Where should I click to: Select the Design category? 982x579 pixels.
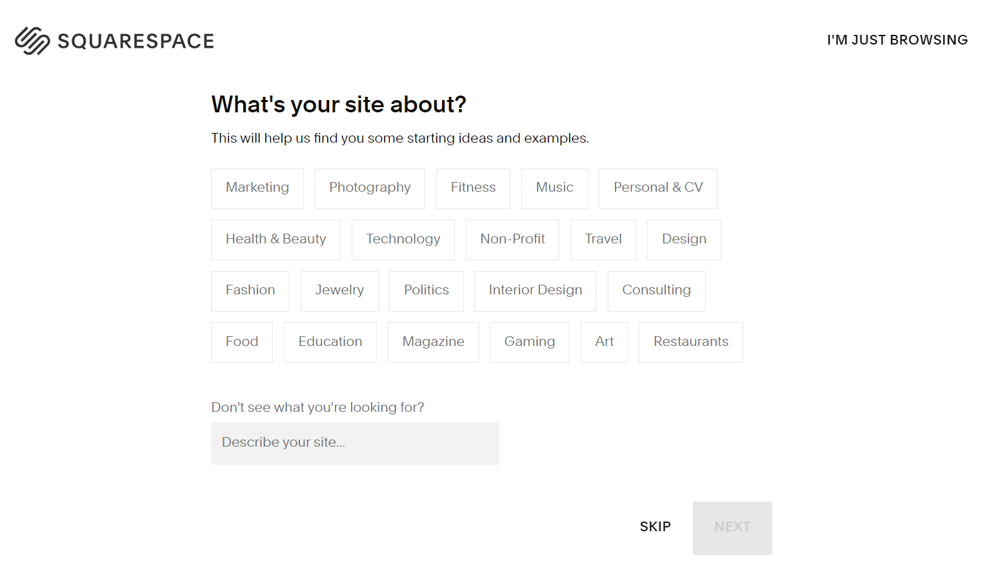(x=683, y=239)
